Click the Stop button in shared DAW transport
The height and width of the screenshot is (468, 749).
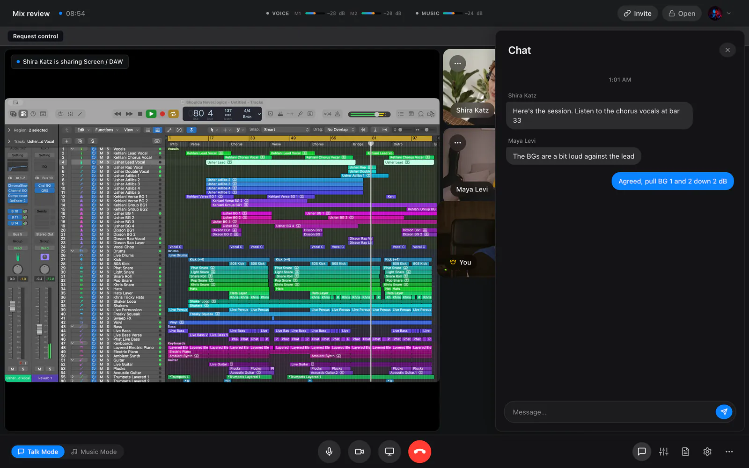(x=140, y=114)
